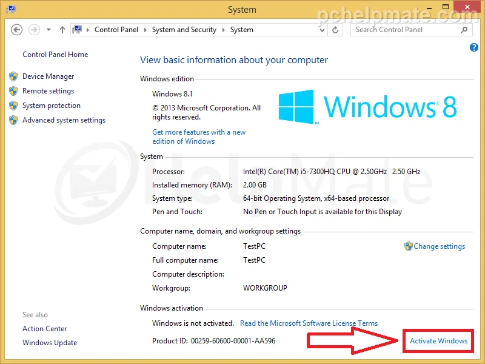Screen dimensions: 485x364
Task: Select System in the breadcrumb path
Action: [241, 30]
